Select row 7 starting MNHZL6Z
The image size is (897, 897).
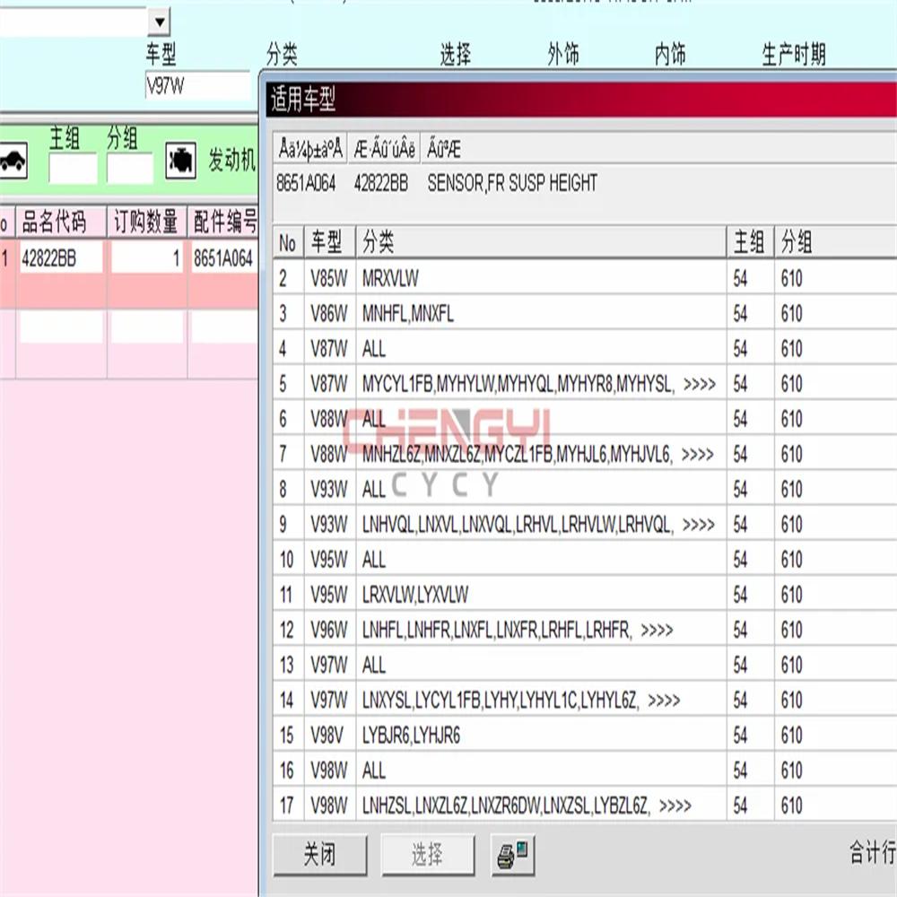click(x=585, y=454)
